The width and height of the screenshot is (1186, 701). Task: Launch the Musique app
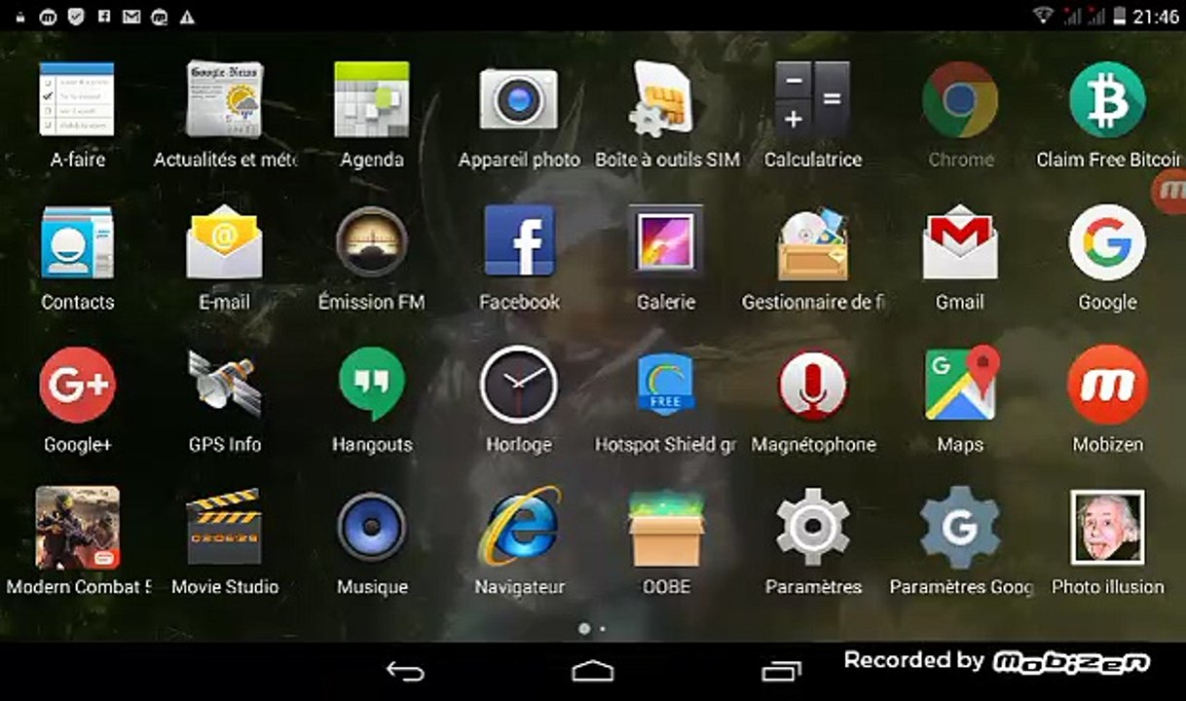(372, 528)
